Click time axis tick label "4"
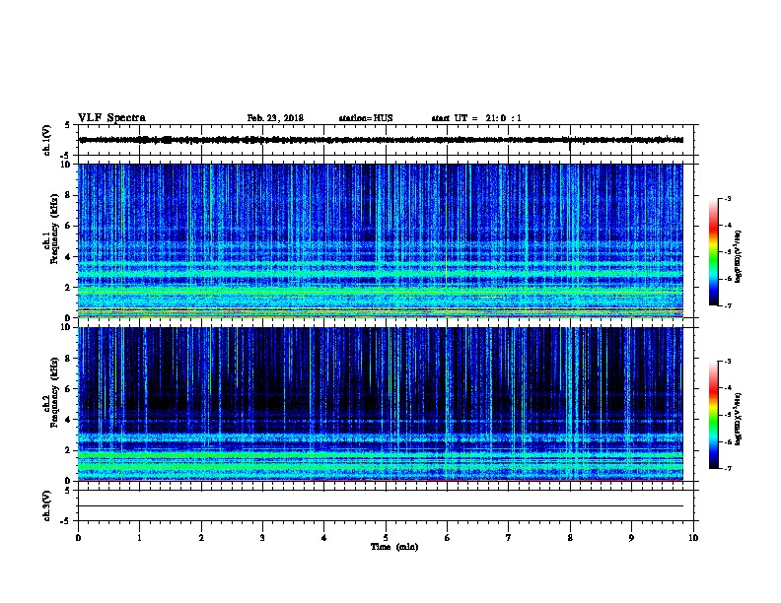The height and width of the screenshot is (603, 781). [x=324, y=538]
